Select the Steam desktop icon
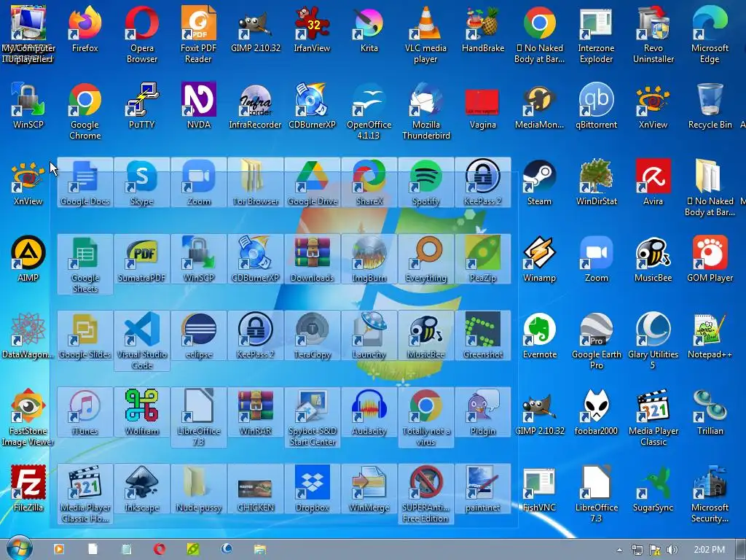746x560 pixels. tap(540, 182)
